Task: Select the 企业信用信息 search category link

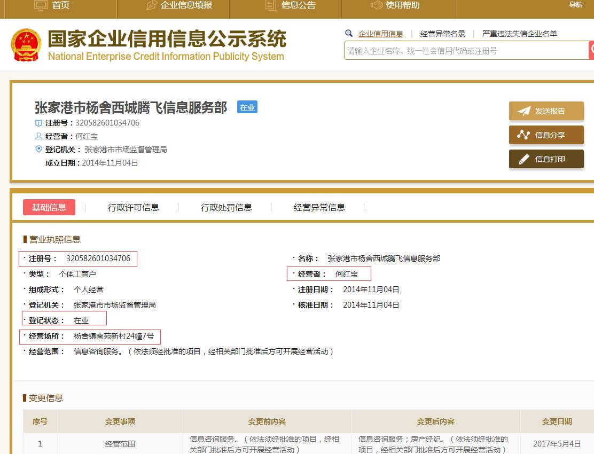Action: tap(380, 34)
